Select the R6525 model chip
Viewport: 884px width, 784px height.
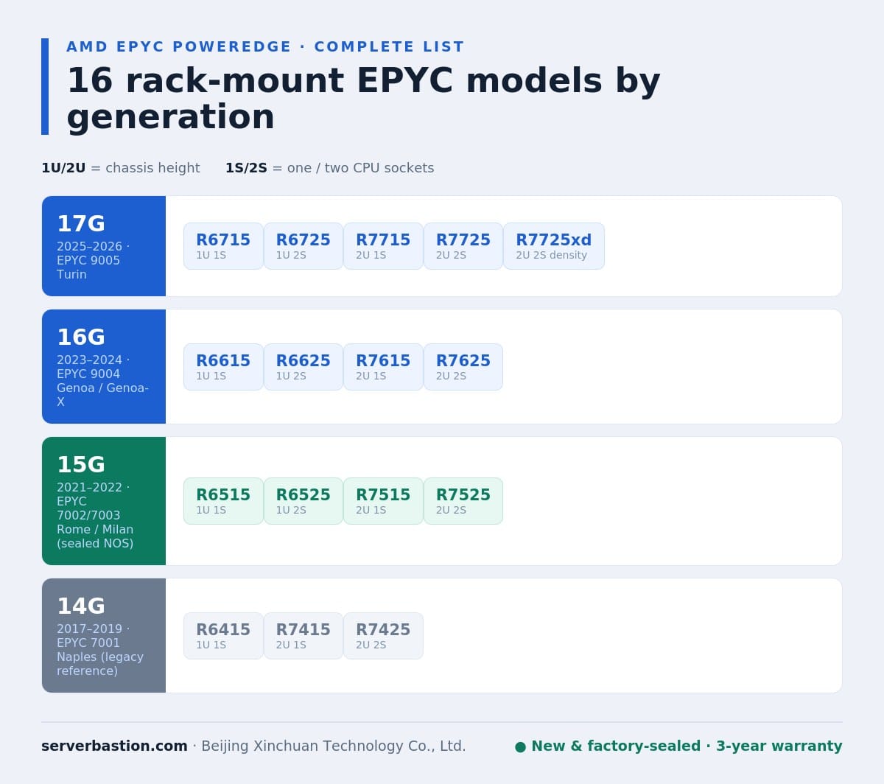304,501
